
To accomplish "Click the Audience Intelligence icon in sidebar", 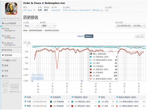I will click(x=3, y=43).
